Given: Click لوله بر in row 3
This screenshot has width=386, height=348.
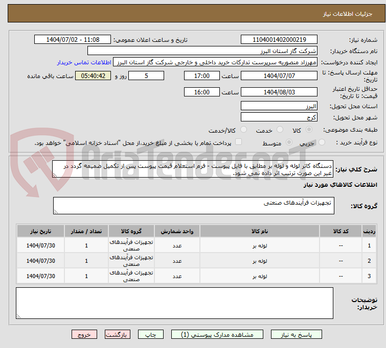Looking at the screenshot, I should pos(260,276).
